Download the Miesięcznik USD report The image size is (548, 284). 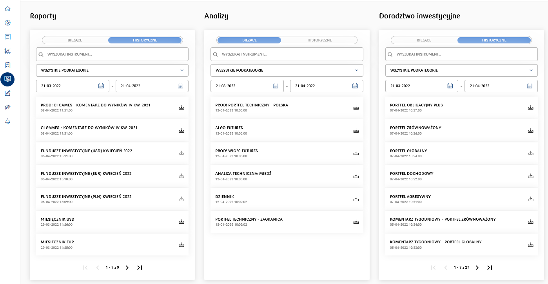(181, 222)
